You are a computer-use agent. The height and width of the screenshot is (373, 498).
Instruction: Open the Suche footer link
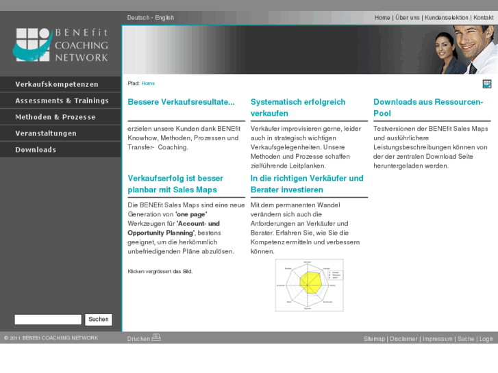tap(466, 339)
